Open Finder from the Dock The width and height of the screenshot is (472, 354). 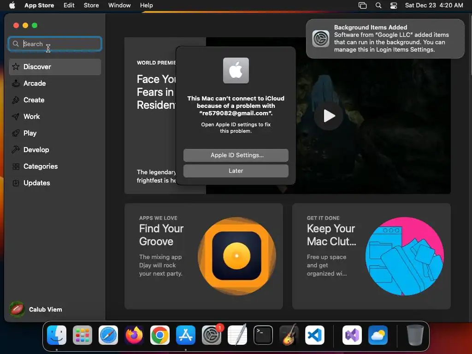(57, 335)
